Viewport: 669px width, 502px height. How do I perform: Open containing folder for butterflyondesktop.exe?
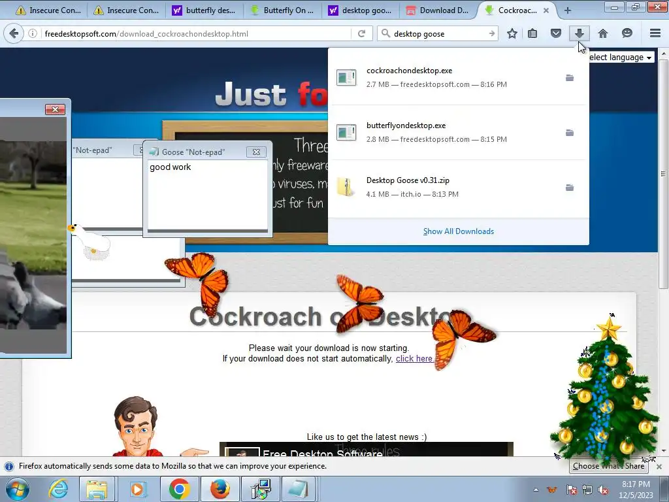click(x=570, y=133)
